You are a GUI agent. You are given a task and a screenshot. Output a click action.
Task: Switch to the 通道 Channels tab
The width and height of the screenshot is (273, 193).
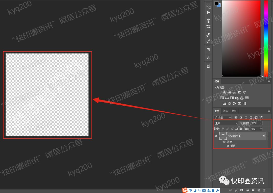(x=225, y=111)
